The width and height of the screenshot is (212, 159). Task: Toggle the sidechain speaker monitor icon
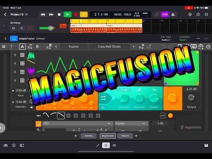tap(31, 107)
